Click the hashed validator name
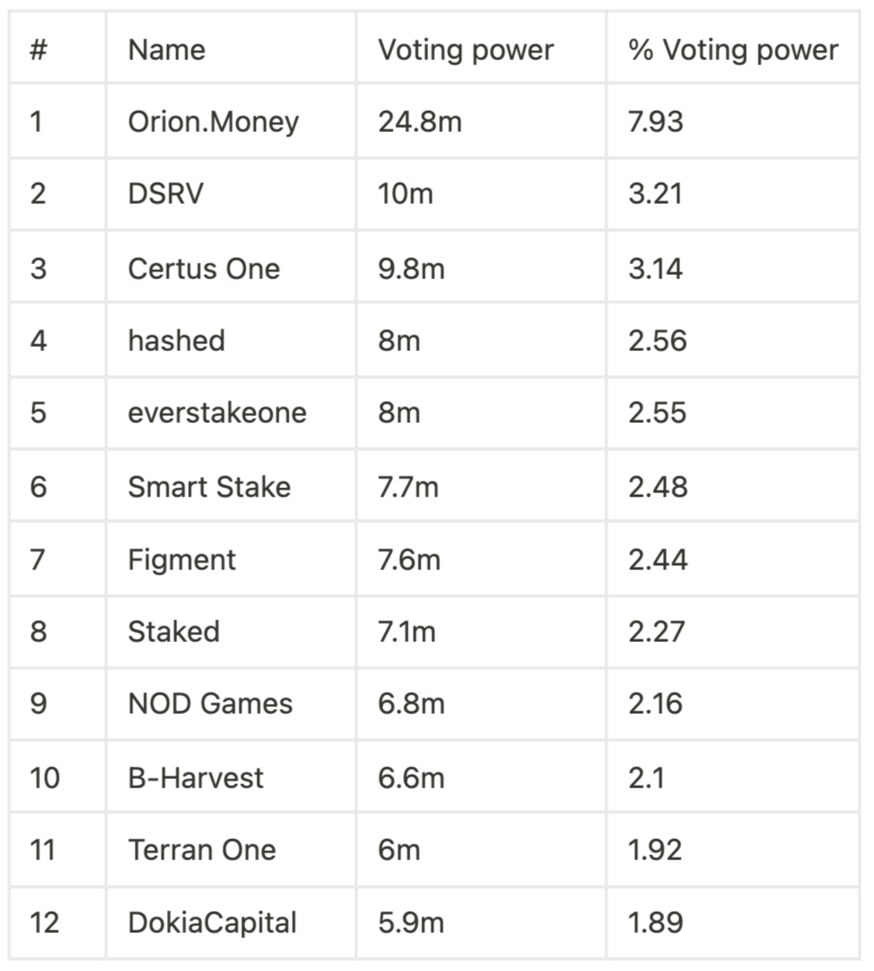 pyautogui.click(x=177, y=341)
